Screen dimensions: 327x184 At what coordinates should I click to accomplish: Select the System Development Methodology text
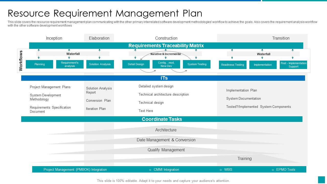coord(45,97)
